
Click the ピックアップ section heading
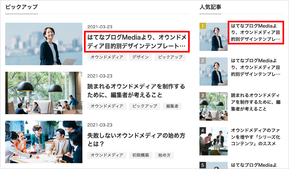[21, 7]
